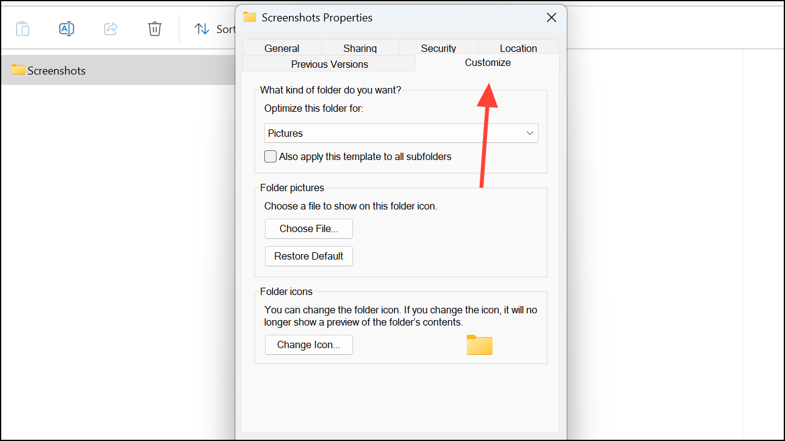This screenshot has height=441, width=785.
Task: Open the Security tab
Action: coord(438,48)
